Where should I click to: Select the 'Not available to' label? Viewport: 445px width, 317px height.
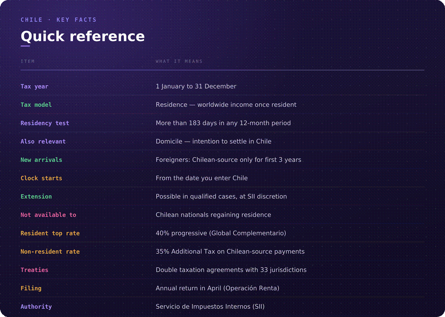tap(49, 215)
